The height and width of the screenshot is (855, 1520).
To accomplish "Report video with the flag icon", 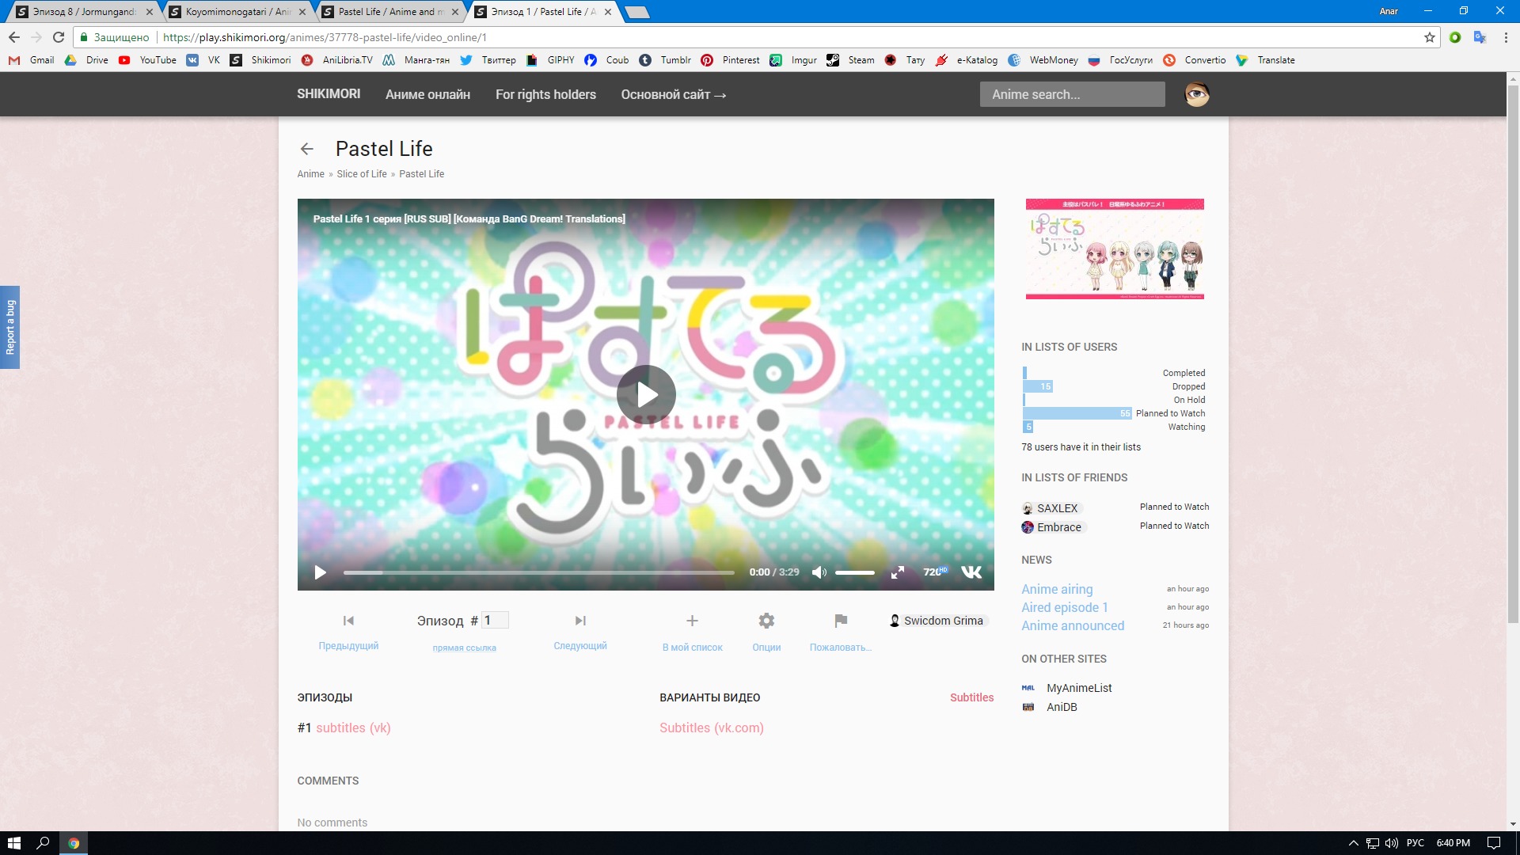I will pos(841,621).
